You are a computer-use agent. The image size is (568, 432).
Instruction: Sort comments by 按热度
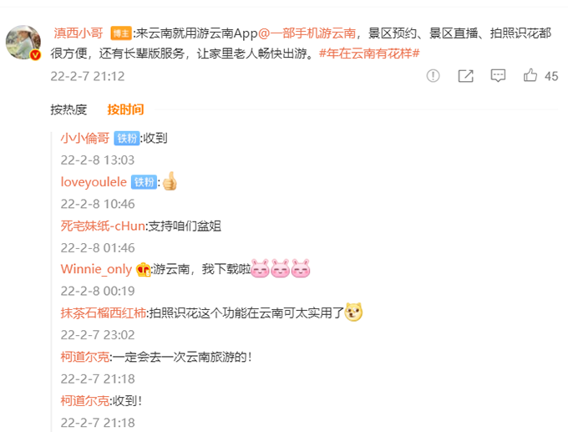point(68,109)
